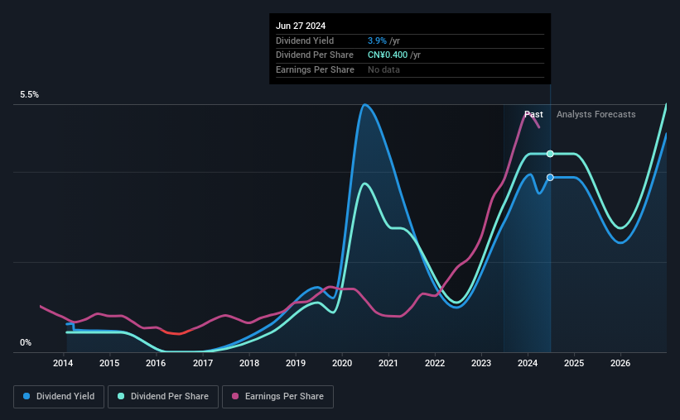Screen dimensions: 680x420
Task: Click the 3.9% dividend yield value in tooltip
Action: (377, 41)
